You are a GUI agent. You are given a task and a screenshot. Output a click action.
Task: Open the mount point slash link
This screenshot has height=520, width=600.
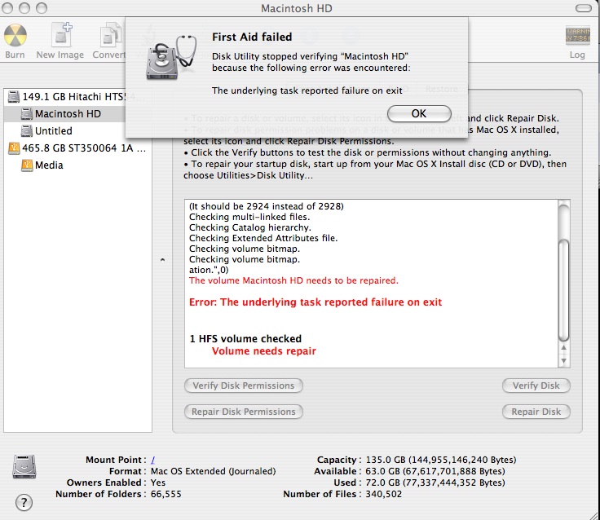pyautogui.click(x=152, y=460)
